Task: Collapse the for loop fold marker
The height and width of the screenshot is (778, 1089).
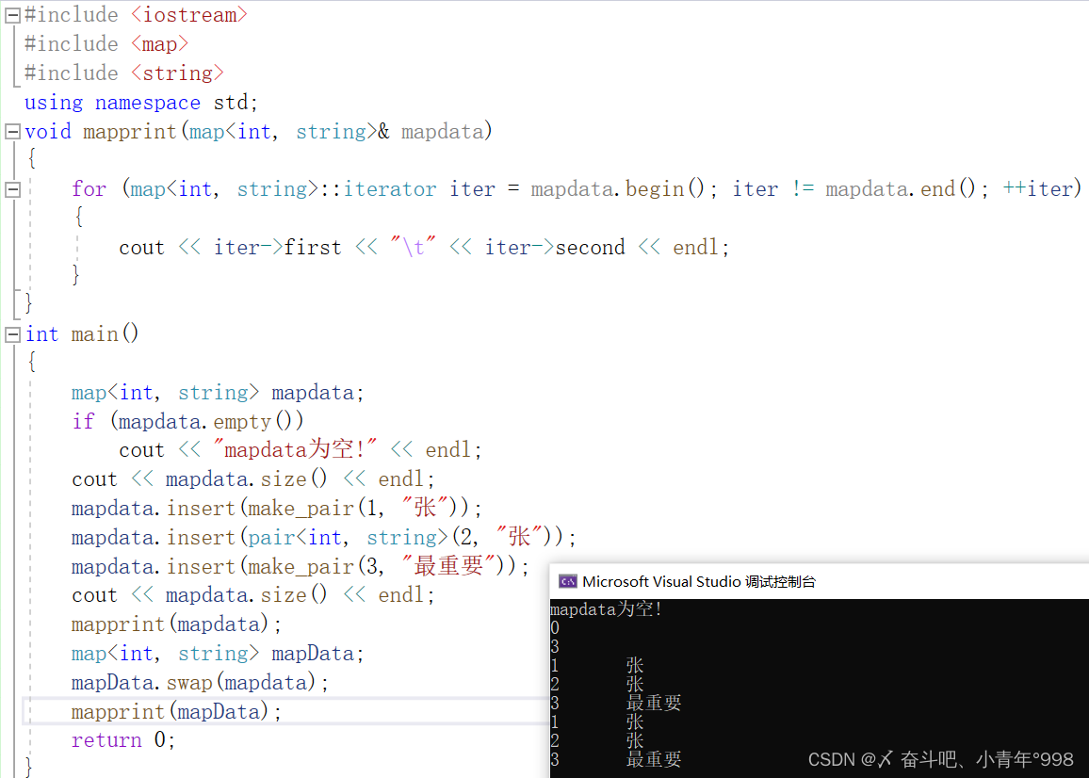Action: pyautogui.click(x=12, y=189)
